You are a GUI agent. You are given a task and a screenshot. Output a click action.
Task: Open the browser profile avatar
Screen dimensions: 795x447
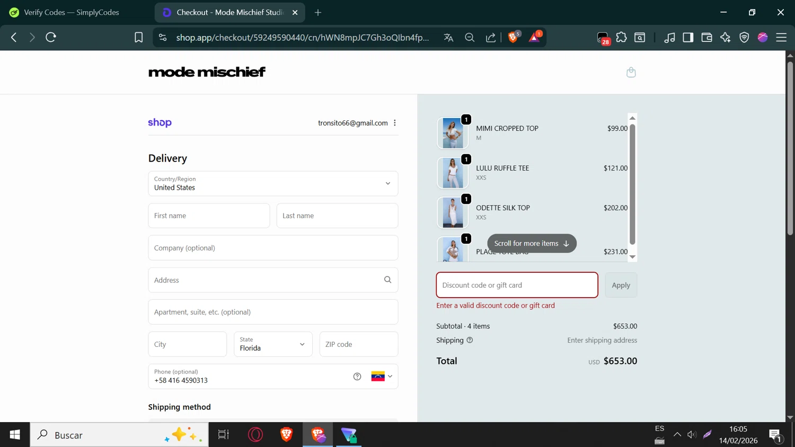763,37
